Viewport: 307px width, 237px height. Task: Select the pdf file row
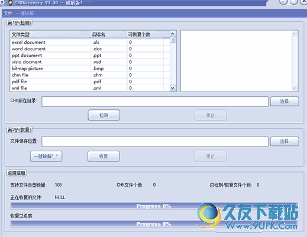90,82
